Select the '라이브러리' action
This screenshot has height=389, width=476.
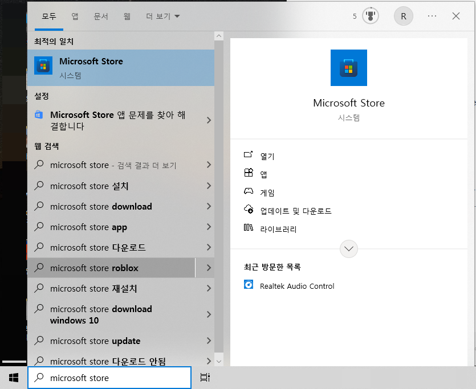278,229
